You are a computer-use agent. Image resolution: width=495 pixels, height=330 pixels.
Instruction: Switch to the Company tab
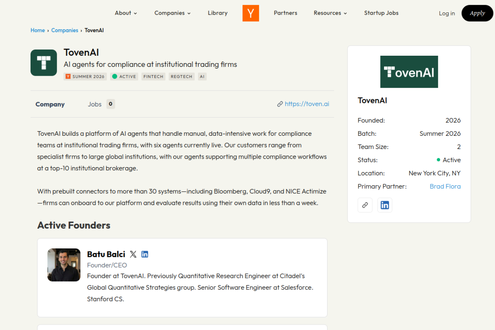[50, 104]
